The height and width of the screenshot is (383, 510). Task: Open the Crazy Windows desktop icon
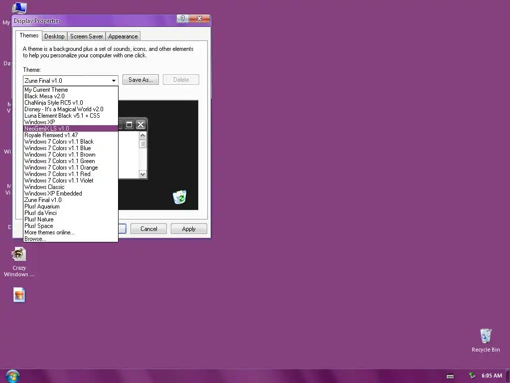(19, 262)
